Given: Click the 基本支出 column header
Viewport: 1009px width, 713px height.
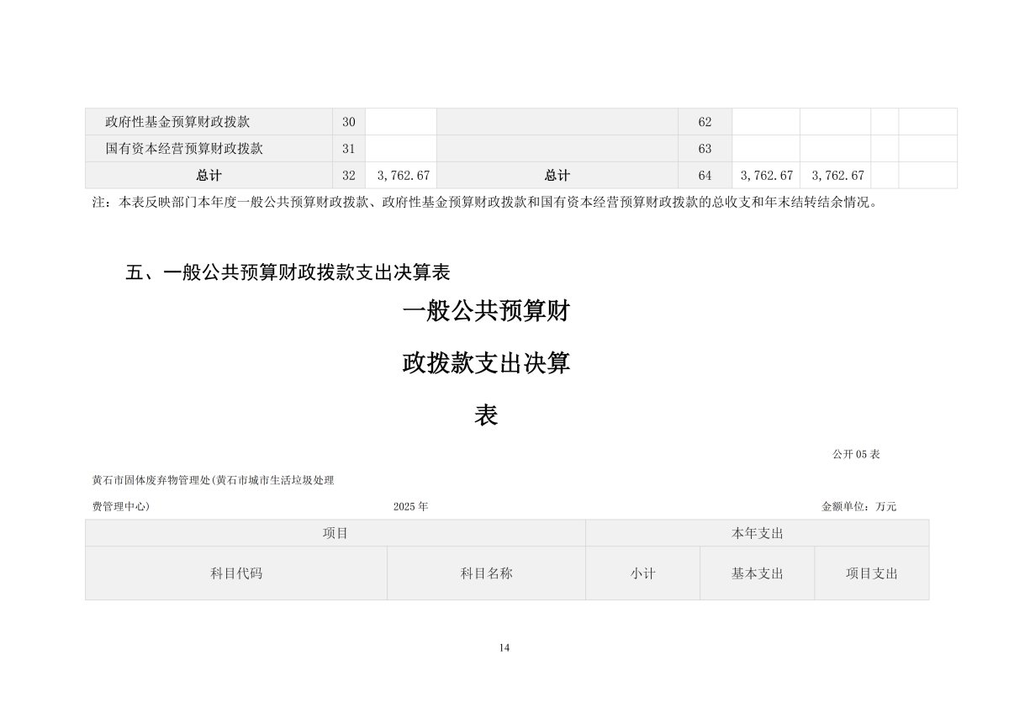Looking at the screenshot, I should click(x=757, y=573).
